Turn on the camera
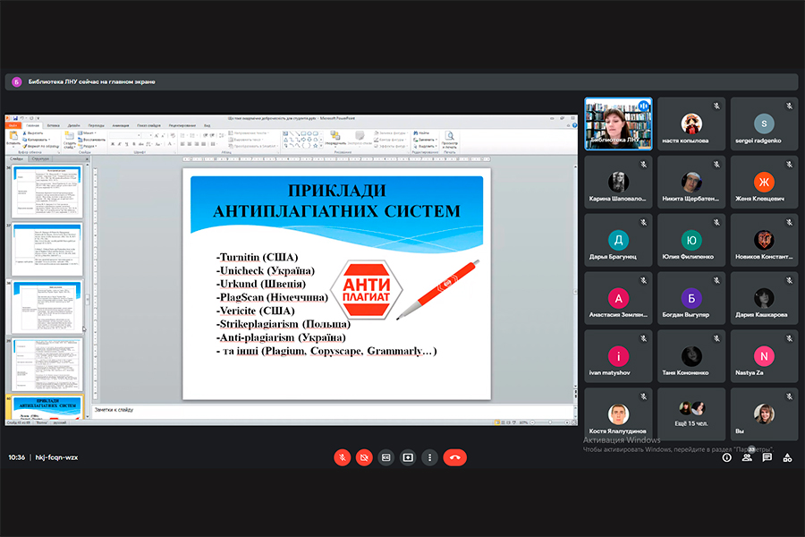This screenshot has height=537, width=805. click(x=364, y=457)
